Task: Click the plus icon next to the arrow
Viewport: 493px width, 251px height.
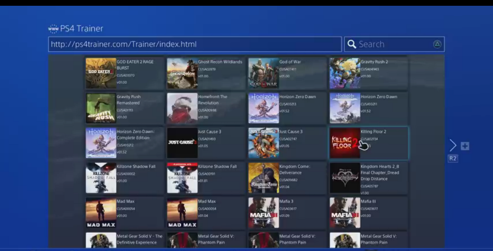Action: pos(465,146)
